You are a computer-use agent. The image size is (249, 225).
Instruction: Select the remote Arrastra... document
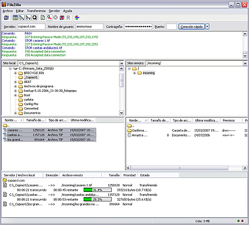[x=137, y=135]
